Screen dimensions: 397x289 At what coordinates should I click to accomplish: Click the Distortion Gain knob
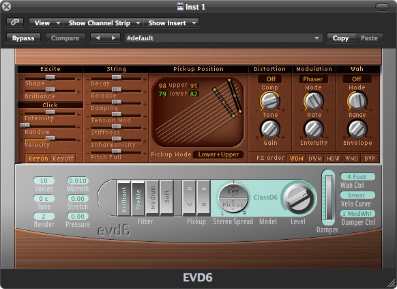click(270, 129)
